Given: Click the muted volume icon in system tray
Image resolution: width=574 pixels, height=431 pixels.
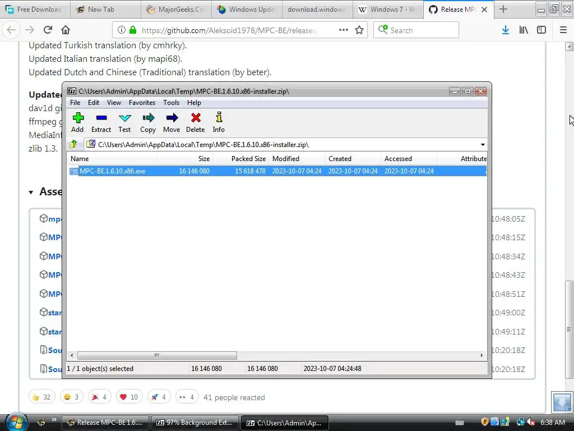Looking at the screenshot, I should pos(531,422).
